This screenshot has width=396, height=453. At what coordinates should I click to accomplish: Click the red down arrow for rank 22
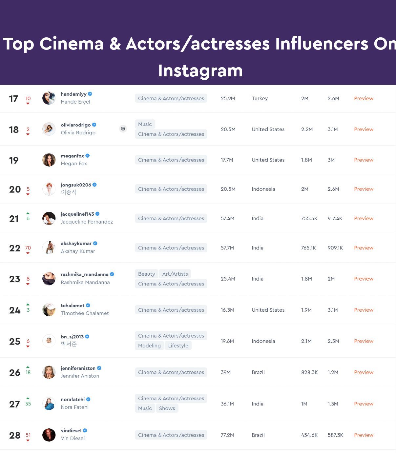[x=28, y=253]
